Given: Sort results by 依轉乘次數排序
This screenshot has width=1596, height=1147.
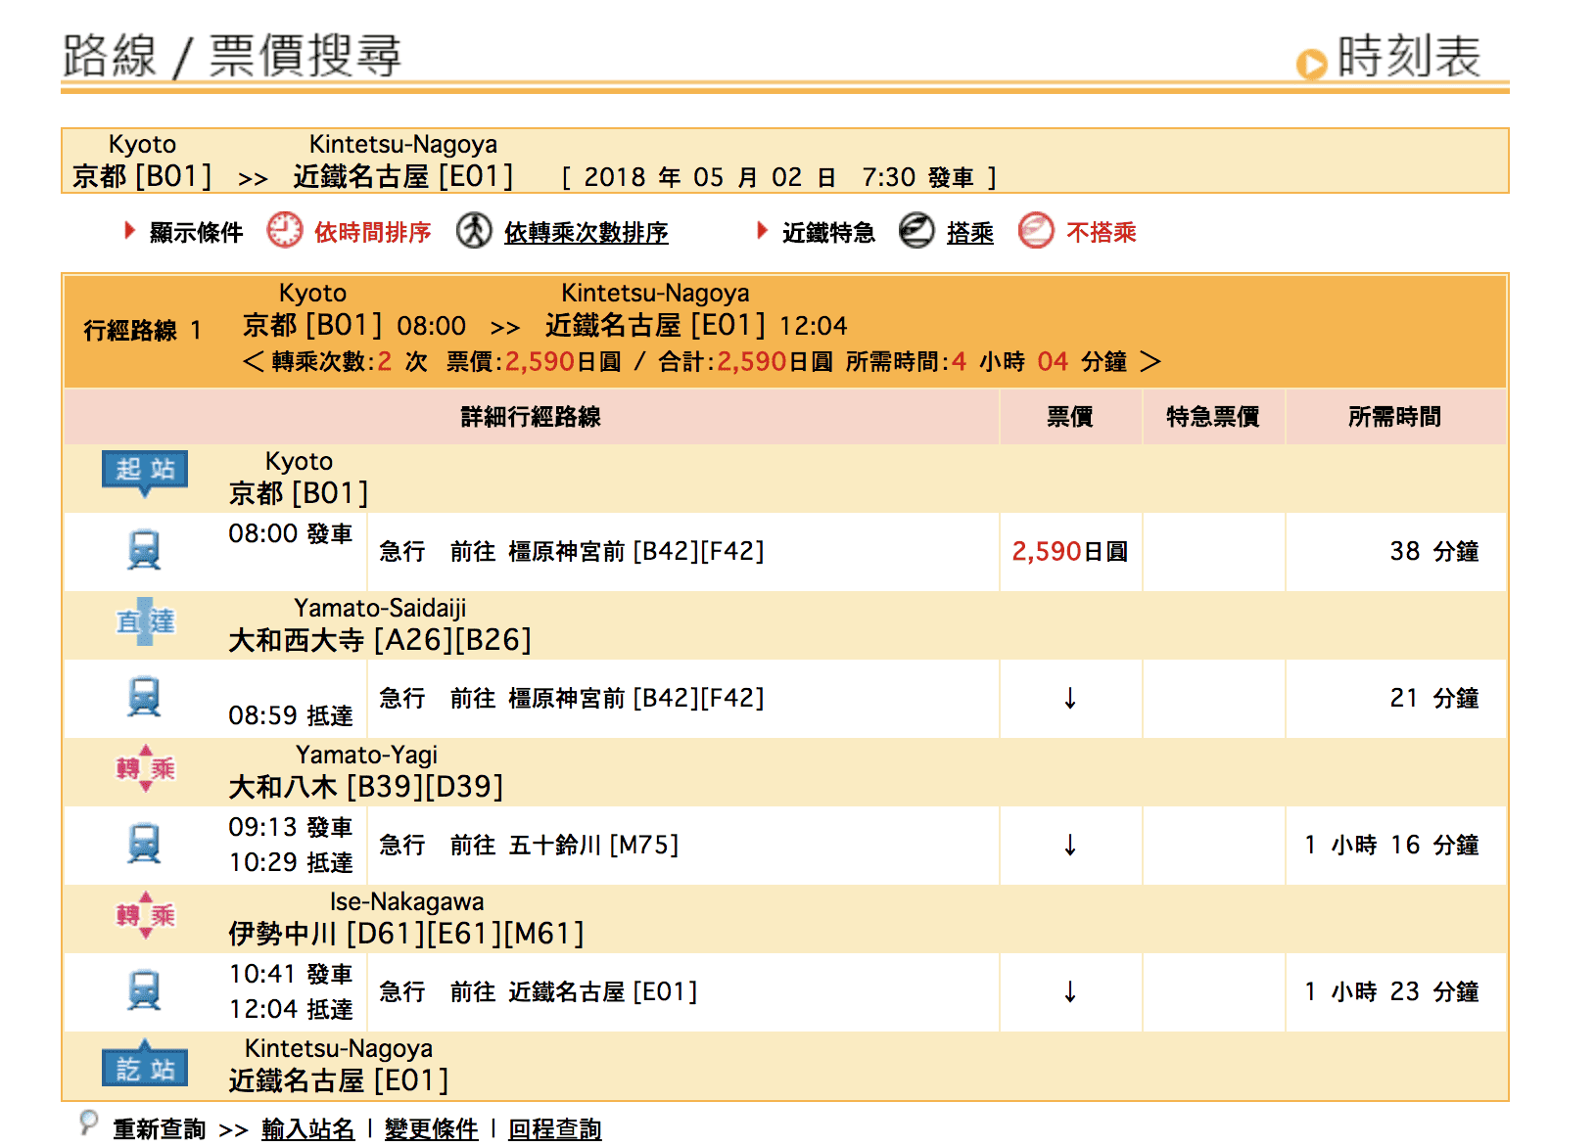Looking at the screenshot, I should click(x=586, y=232).
